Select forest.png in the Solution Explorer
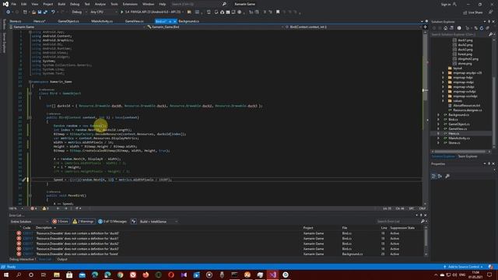Image resolution: width=498 pixels, height=280 pixels. point(465,54)
